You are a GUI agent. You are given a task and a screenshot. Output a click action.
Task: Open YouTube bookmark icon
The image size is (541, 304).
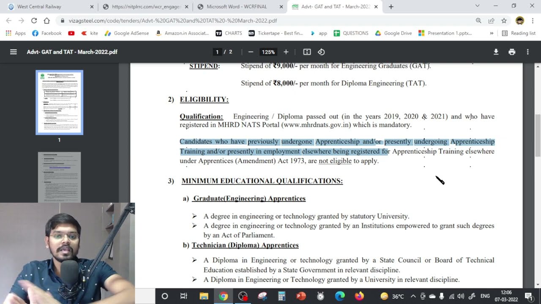point(71,33)
